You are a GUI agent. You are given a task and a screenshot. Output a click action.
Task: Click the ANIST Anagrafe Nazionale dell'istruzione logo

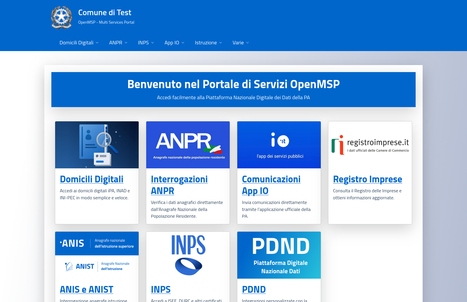pyautogui.click(x=97, y=266)
